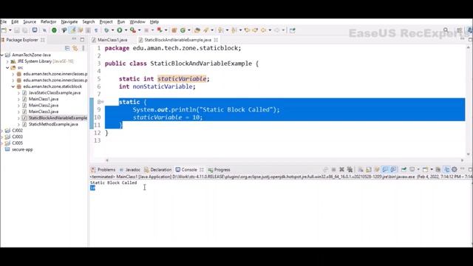Click the Console settings gear icon

tap(455, 169)
